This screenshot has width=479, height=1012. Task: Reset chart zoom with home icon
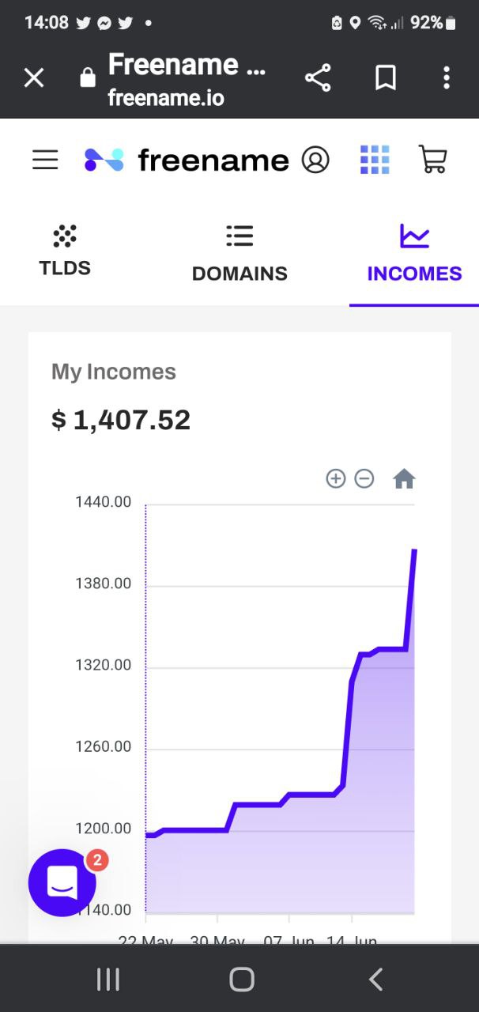(x=404, y=478)
